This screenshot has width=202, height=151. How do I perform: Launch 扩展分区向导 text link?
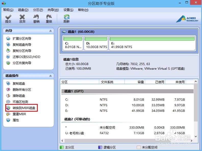[x=22, y=39]
